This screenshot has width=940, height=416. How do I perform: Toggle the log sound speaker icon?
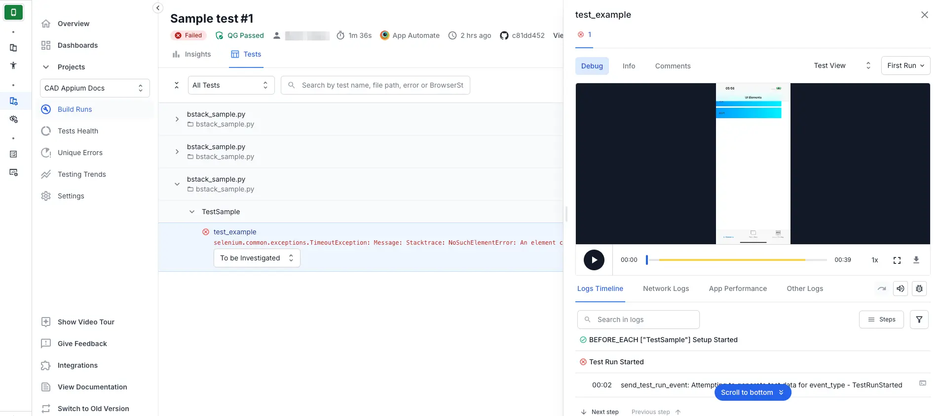[900, 288]
